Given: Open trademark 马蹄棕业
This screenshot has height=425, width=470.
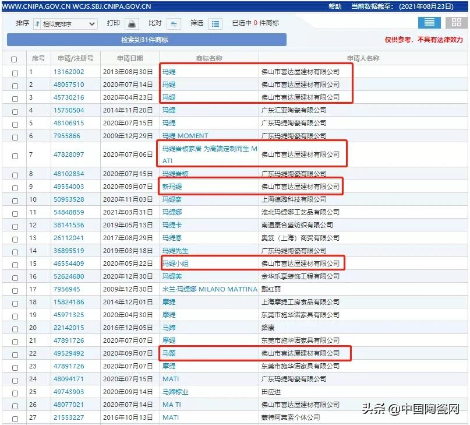Looking at the screenshot, I should [175, 392].
